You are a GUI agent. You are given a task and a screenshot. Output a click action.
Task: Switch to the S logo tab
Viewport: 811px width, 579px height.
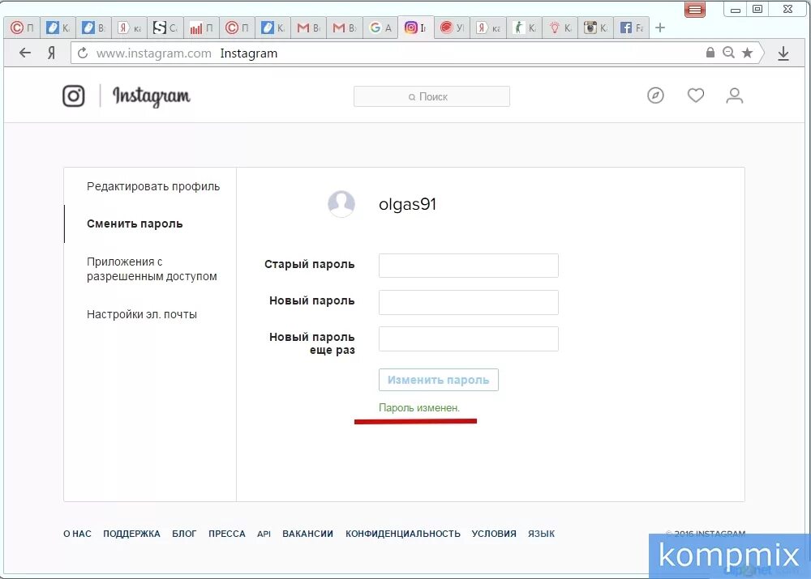pyautogui.click(x=165, y=28)
